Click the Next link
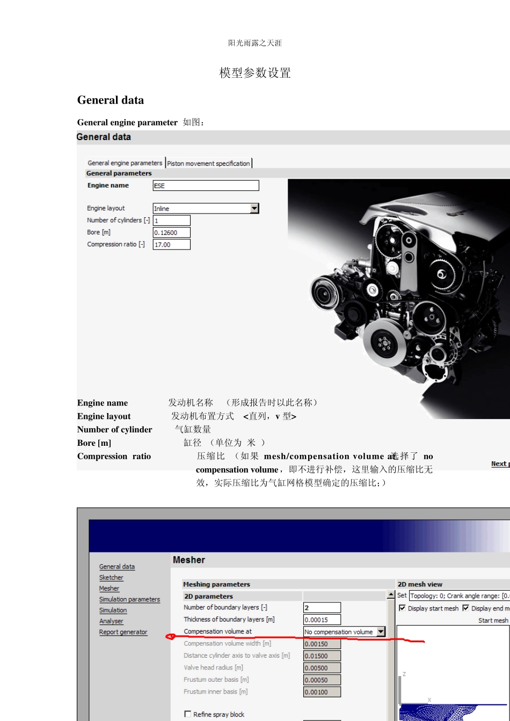This screenshot has width=510, height=721. point(499,464)
